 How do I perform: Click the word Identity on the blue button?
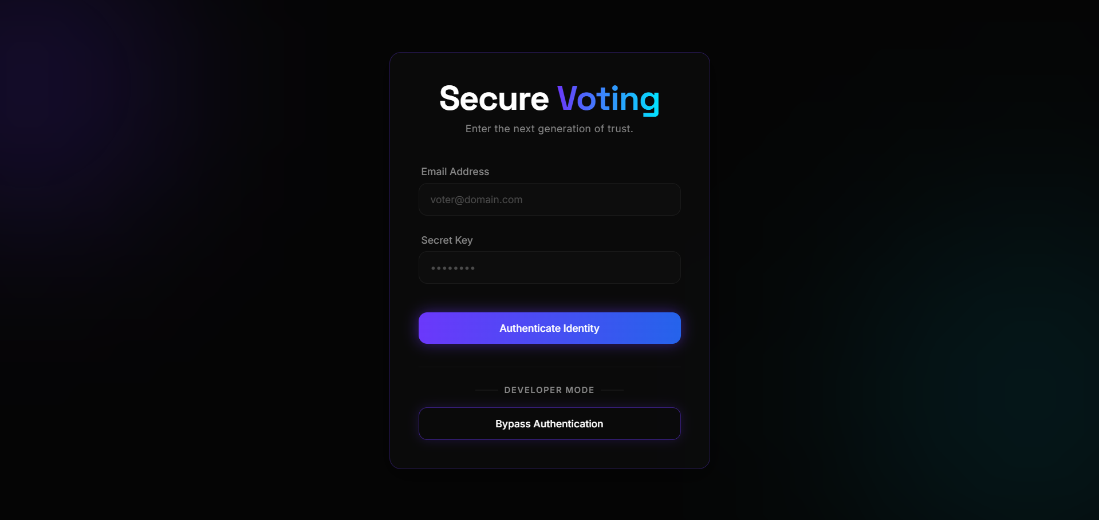point(581,328)
